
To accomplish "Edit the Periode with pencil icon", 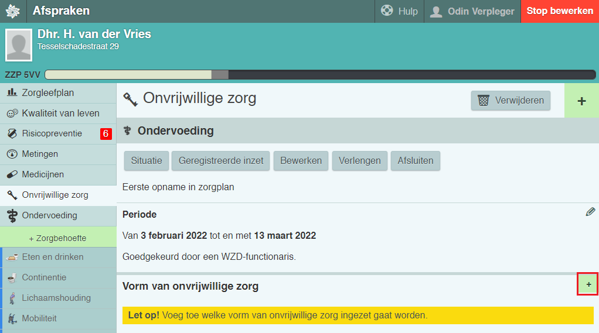I will 590,212.
